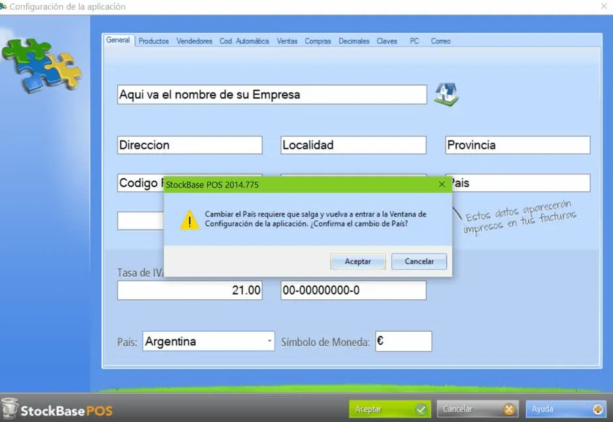This screenshot has height=422, width=613.
Task: Click the handwritten note about facturas
Action: point(520,217)
